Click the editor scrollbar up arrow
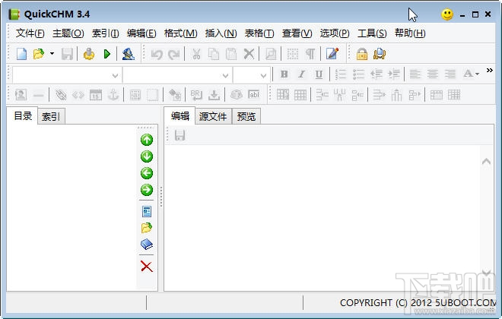The image size is (502, 319). (x=486, y=162)
